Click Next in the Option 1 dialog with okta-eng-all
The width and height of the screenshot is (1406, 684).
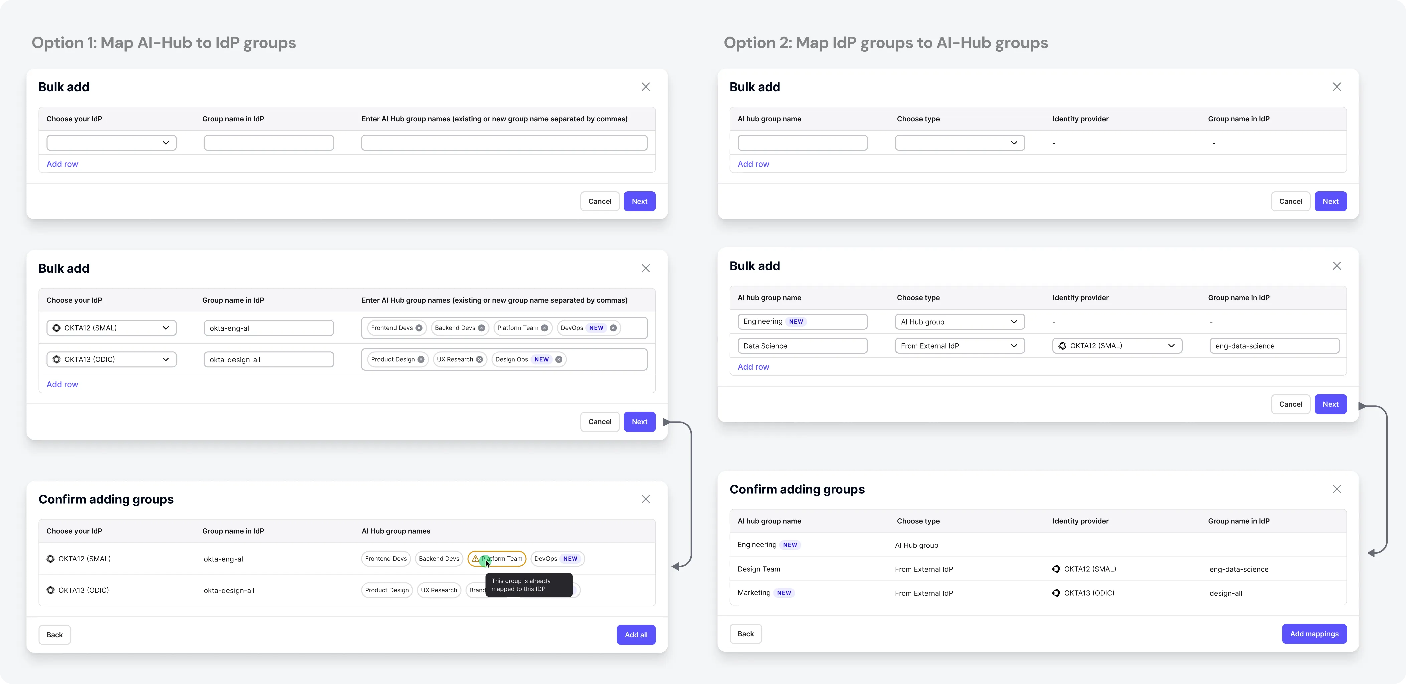(640, 422)
